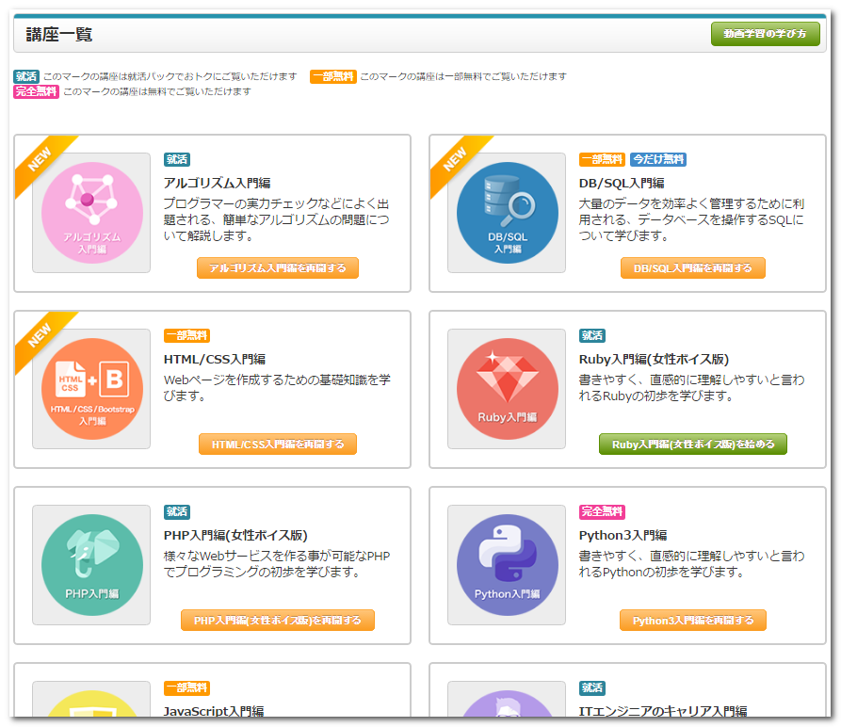Click the 就活 legend badge under 講座一覧
841x727 pixels.
[x=26, y=76]
